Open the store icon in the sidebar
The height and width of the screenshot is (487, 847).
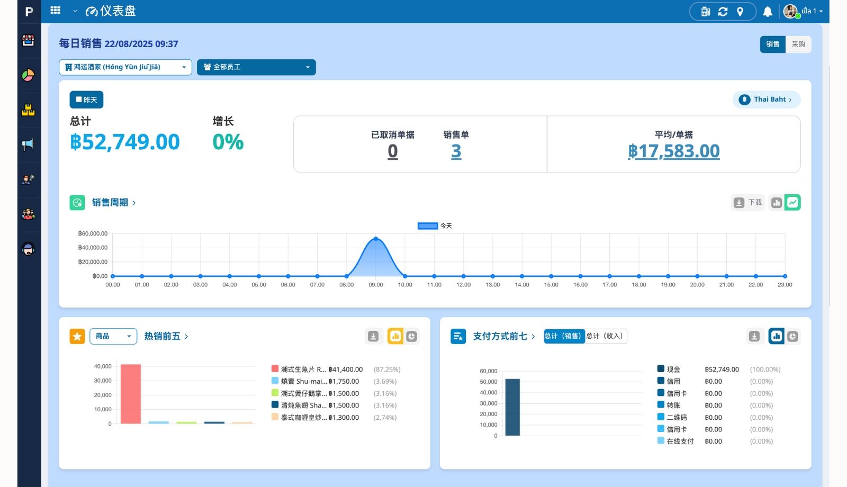(x=29, y=41)
